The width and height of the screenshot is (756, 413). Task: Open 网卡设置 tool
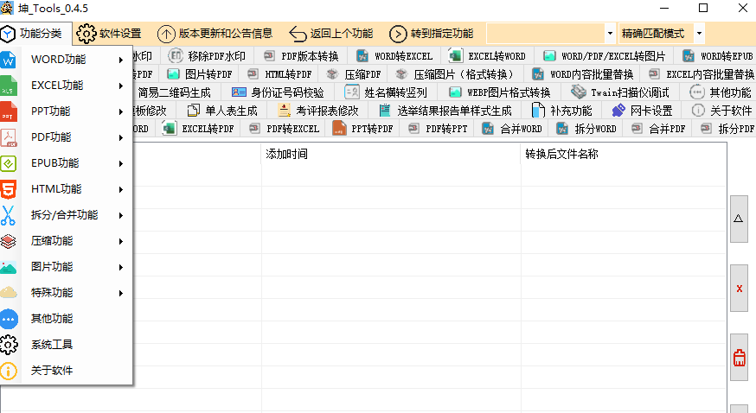(x=642, y=111)
